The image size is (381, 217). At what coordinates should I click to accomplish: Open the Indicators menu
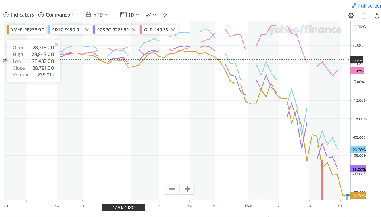point(19,15)
